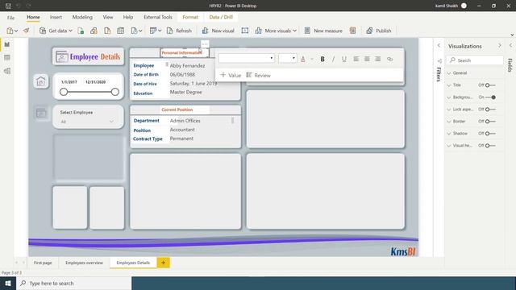This screenshot has height=290, width=516.
Task: Expand the Fields pane arrow
Action: click(510, 45)
